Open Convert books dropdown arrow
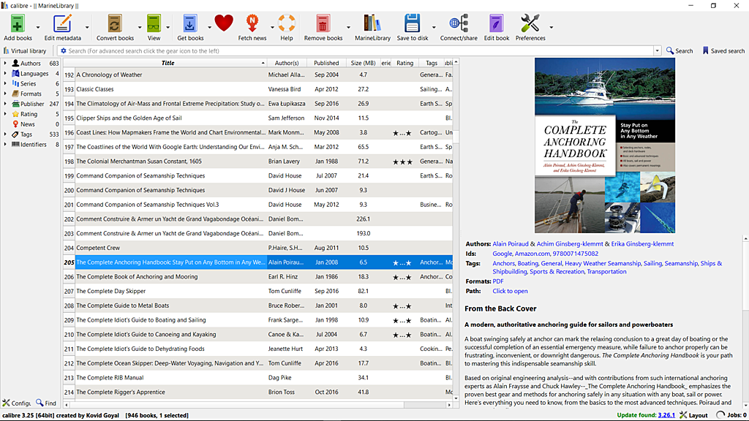The width and height of the screenshot is (749, 421). 140,27
